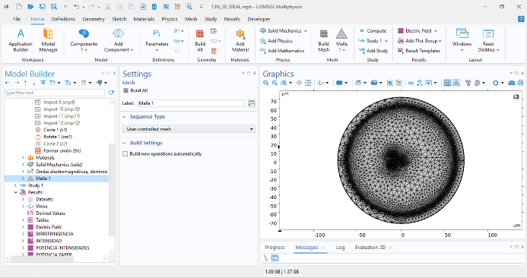Image resolution: width=527 pixels, height=278 pixels.
Task: Click the label edit icon beside Malla 1 field
Action: click(251, 103)
